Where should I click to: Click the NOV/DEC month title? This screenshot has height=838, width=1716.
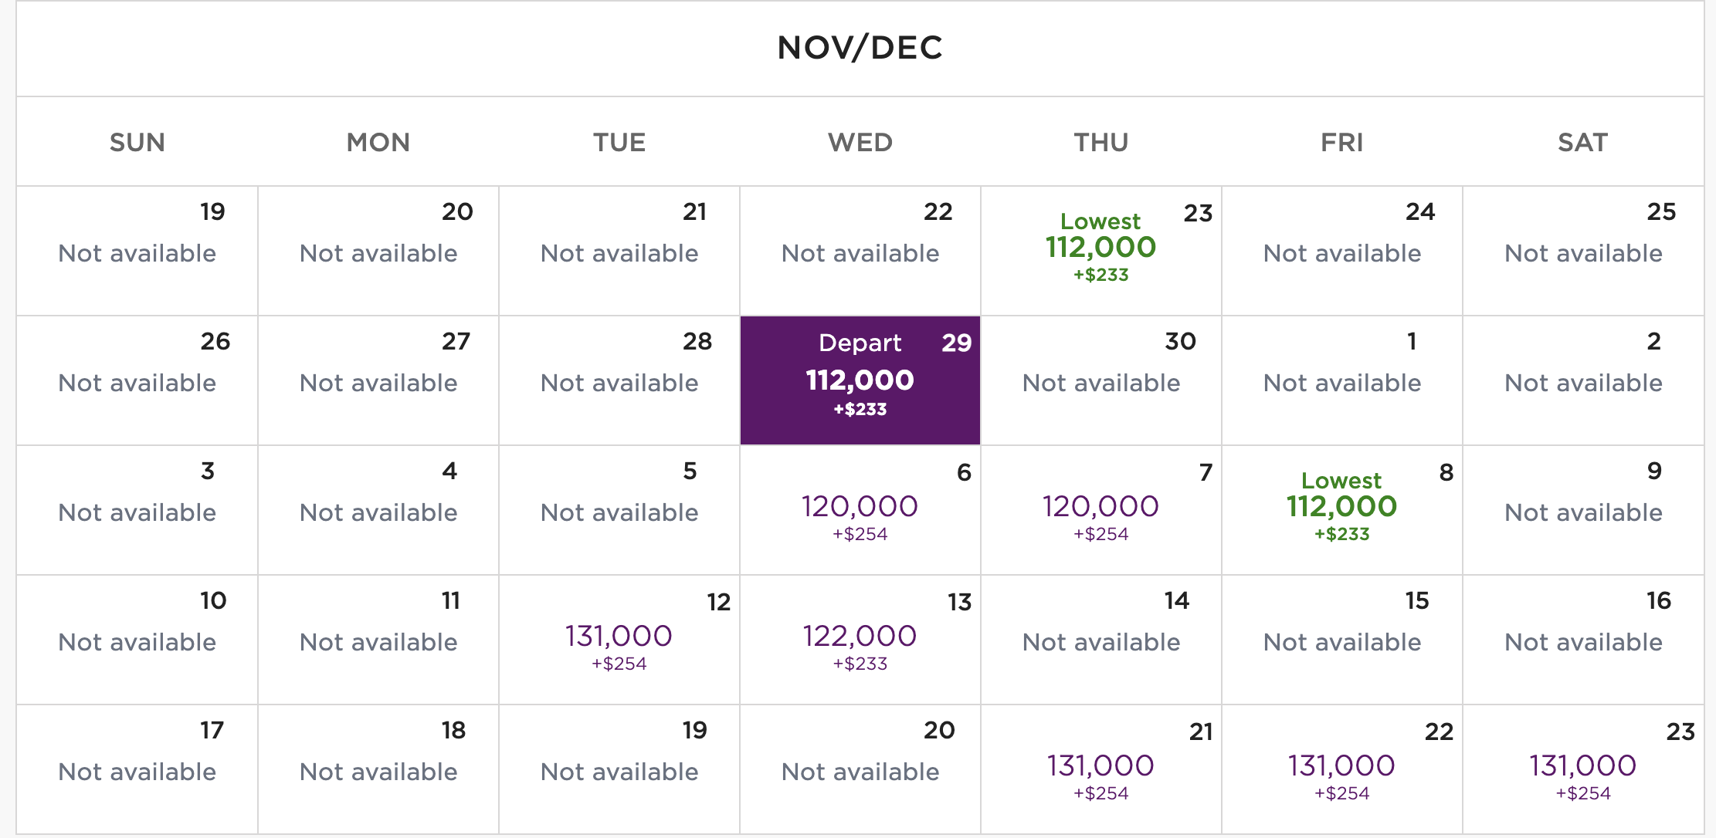tap(860, 47)
